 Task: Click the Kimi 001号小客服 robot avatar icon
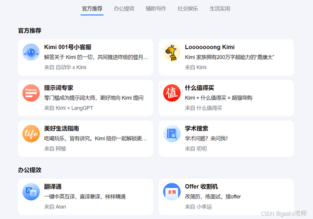pyautogui.click(x=31, y=52)
